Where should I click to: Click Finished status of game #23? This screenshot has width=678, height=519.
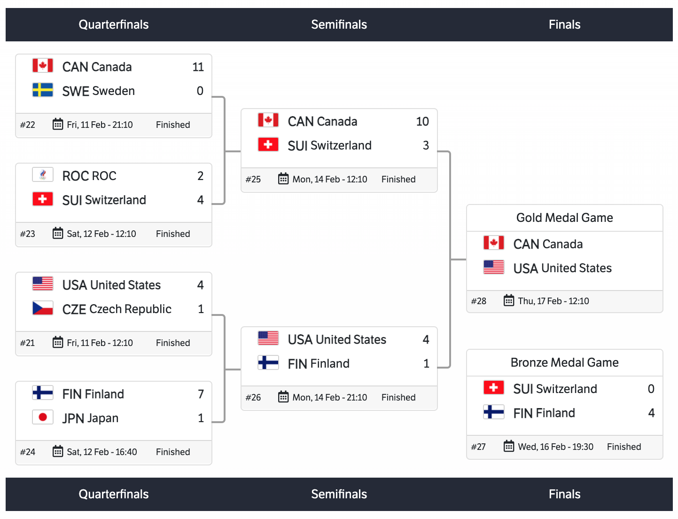(173, 234)
